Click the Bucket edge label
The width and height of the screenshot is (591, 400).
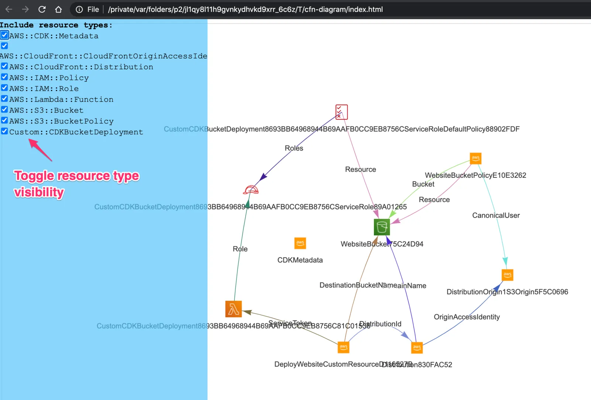tap(423, 184)
